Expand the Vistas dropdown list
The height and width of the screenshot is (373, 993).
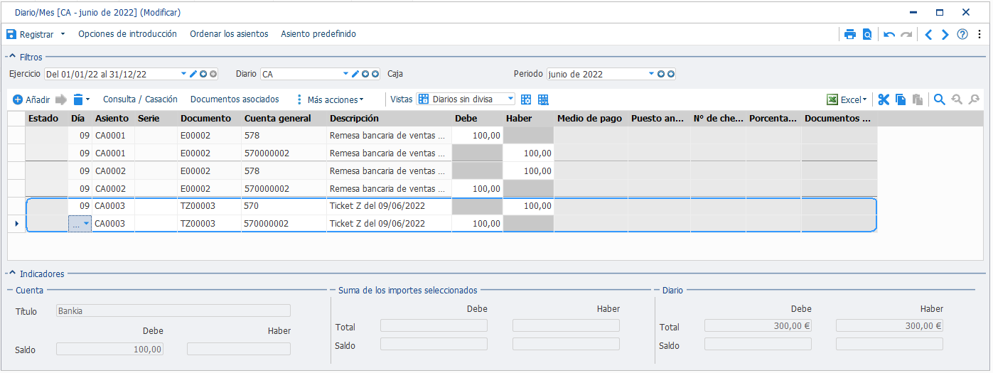pyautogui.click(x=510, y=99)
